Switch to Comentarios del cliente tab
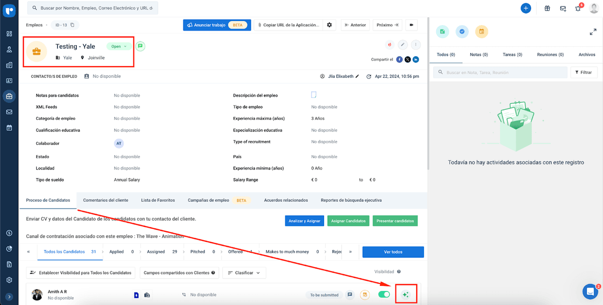 click(x=106, y=200)
